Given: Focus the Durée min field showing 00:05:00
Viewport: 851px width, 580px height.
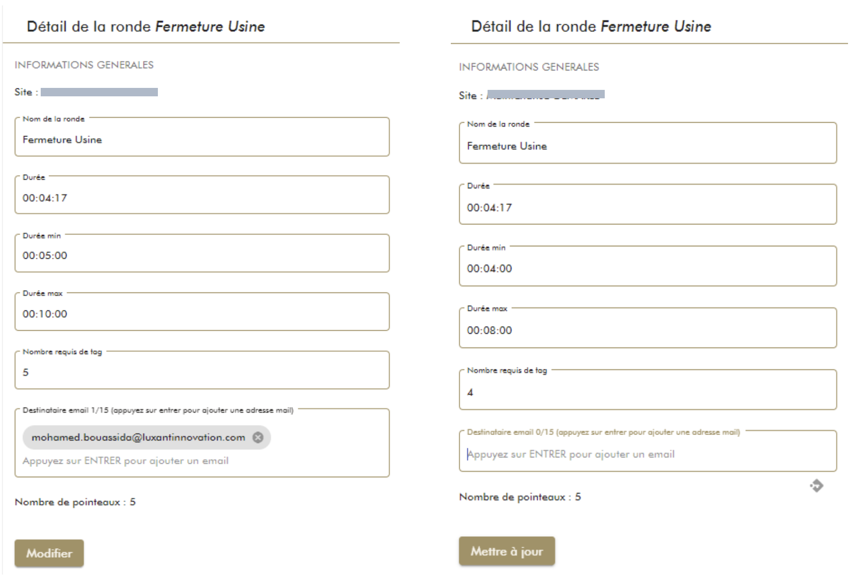Looking at the screenshot, I should pyautogui.click(x=202, y=255).
